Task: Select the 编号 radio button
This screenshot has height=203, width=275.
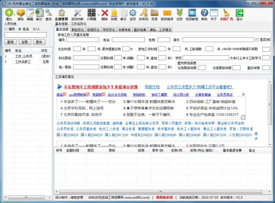Action: pyautogui.click(x=6, y=29)
